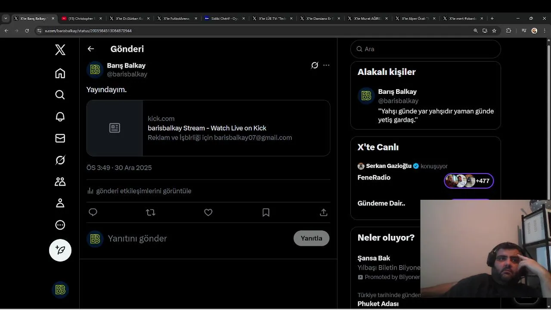Open Communities icon in sidebar

(60, 182)
